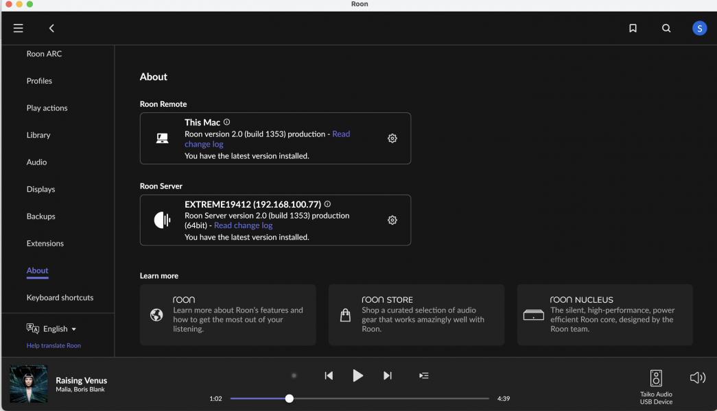Open the Roon learn more card
The image size is (717, 411).
[x=228, y=314]
